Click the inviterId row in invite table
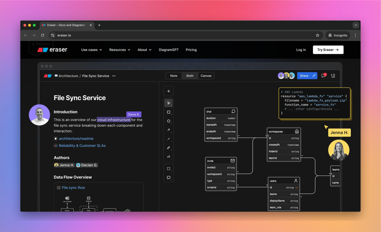This screenshot has height=232, width=381. tap(221, 187)
